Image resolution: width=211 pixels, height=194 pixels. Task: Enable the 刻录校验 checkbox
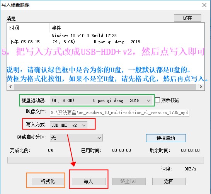coord(157,100)
